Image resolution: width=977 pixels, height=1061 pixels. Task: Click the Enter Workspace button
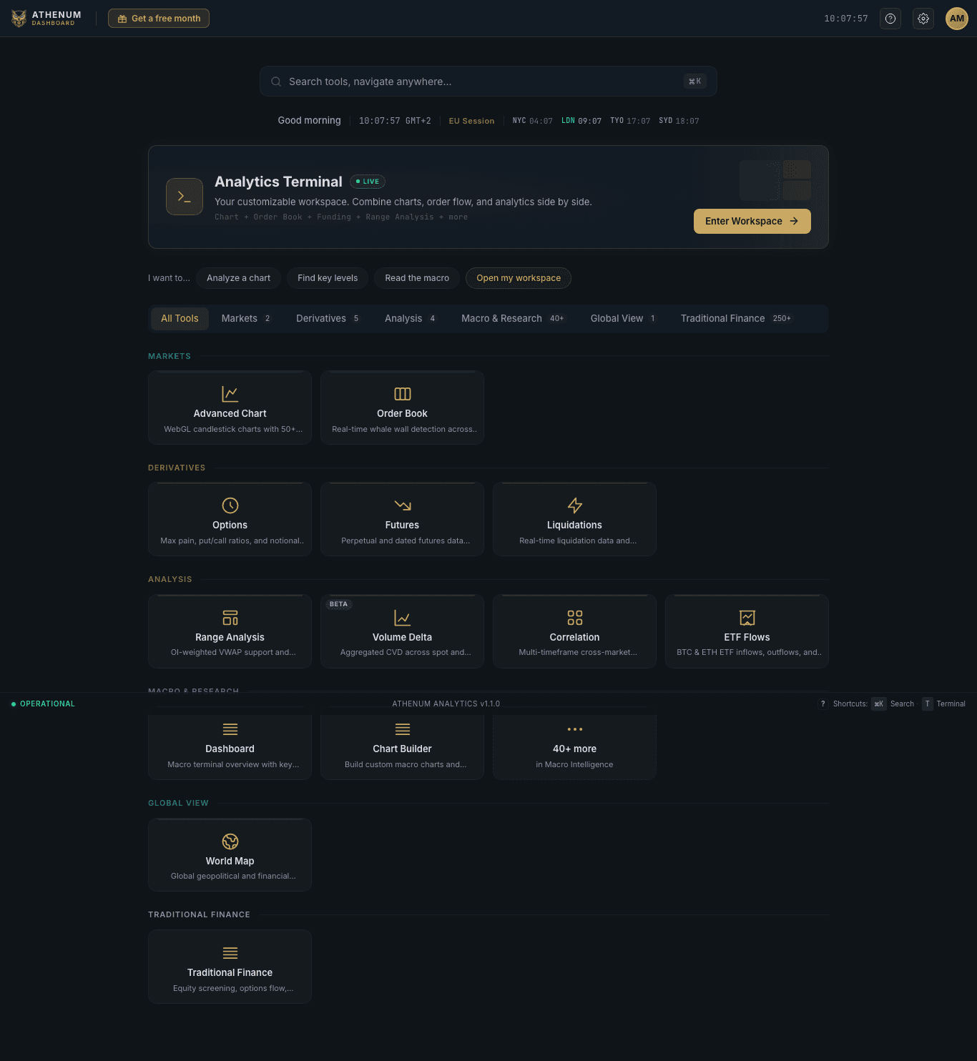[752, 221]
